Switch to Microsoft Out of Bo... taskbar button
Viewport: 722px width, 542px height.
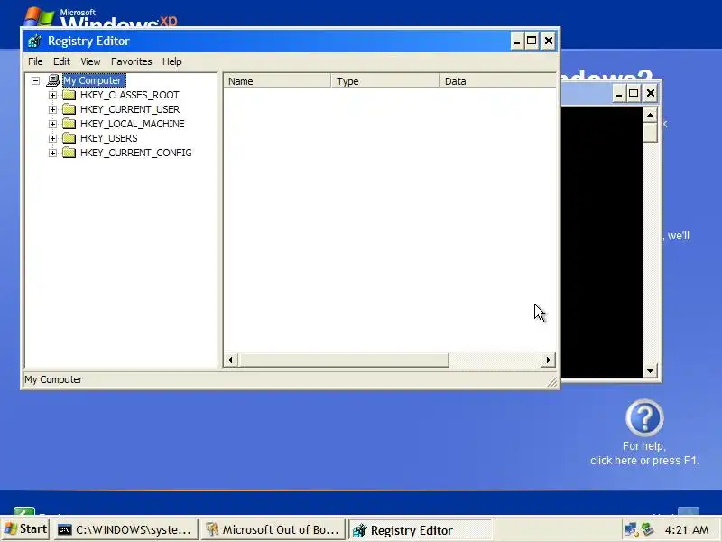273,529
